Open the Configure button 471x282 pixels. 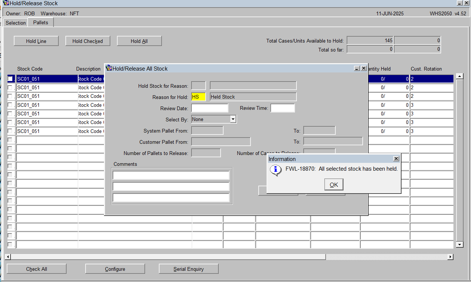coord(115,269)
